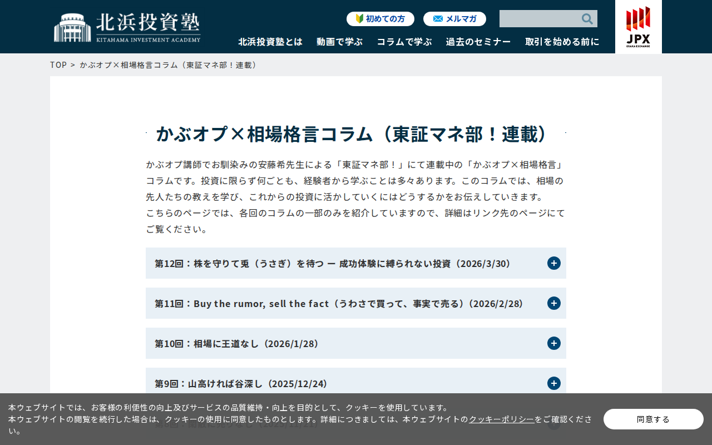712x445 pixels.
Task: Open the クッキーポリシー link
Action: pos(502,419)
